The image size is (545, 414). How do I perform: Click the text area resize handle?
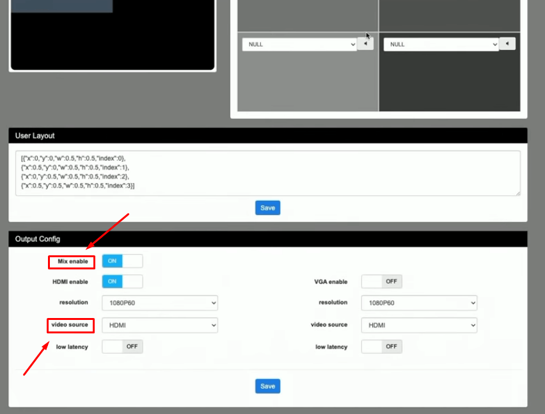(517, 193)
